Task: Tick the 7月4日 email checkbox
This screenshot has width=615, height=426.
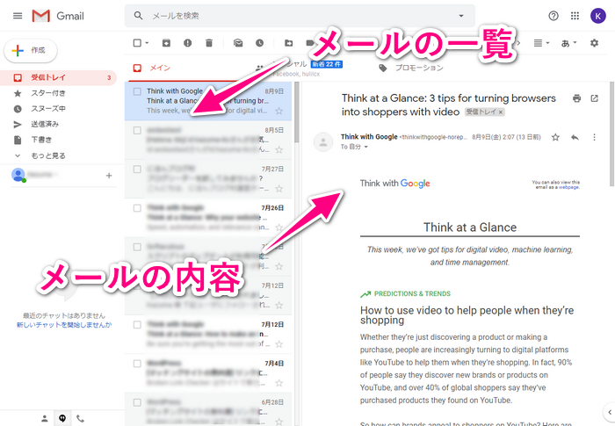Action: coord(137,364)
